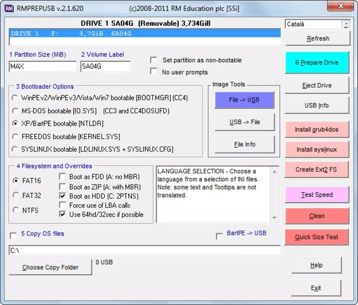The height and width of the screenshot is (305, 358).
Task: Start the Quick Size Test
Action: (316, 237)
